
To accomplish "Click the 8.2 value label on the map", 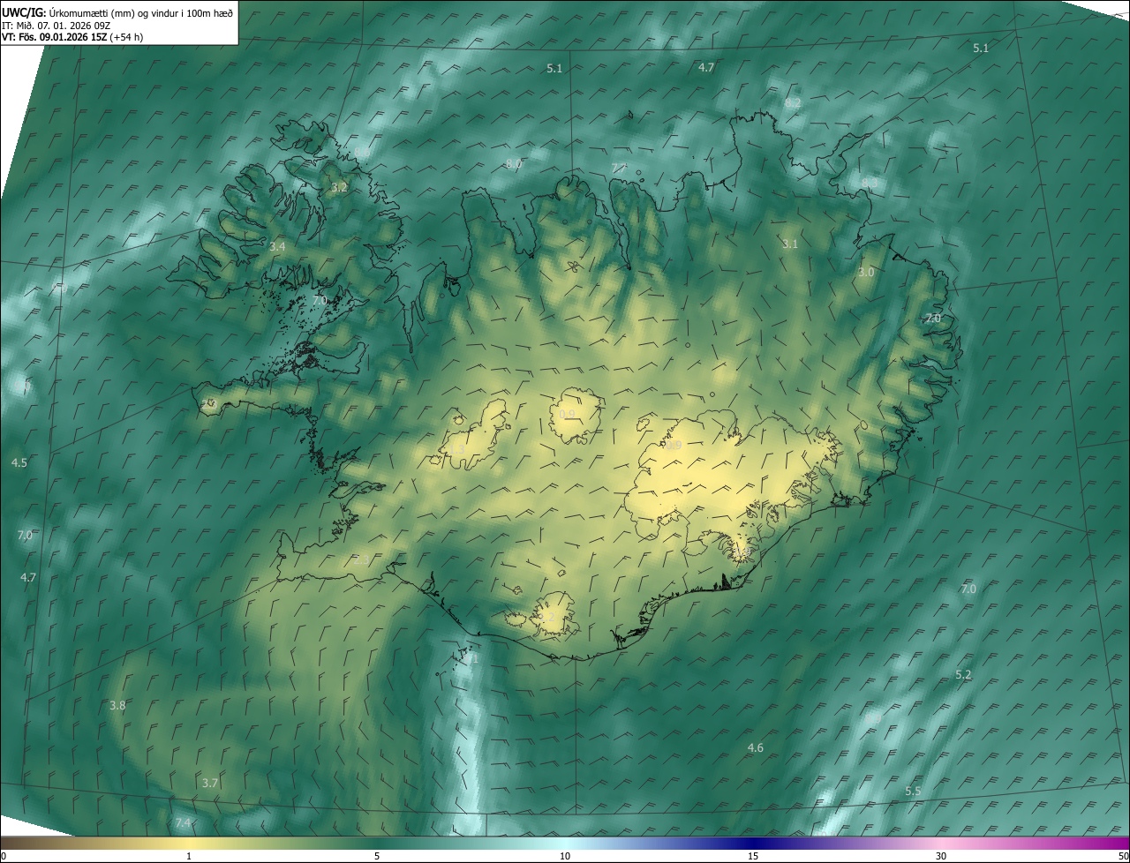I will 793,102.
